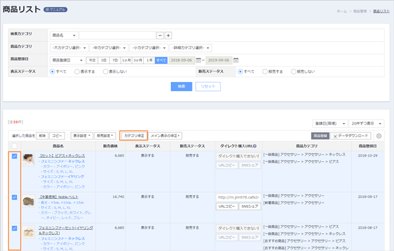Click the 商品登録 button
The image size is (394, 251).
(x=320, y=136)
